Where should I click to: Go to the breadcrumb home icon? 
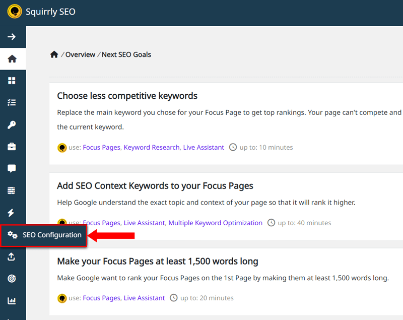tap(54, 54)
